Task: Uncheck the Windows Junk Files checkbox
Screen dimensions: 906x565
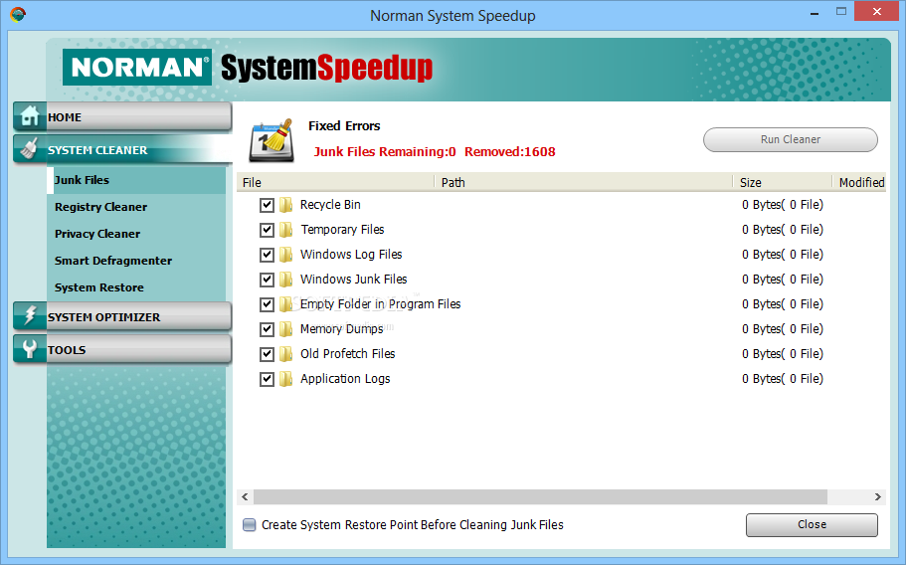Action: [267, 280]
